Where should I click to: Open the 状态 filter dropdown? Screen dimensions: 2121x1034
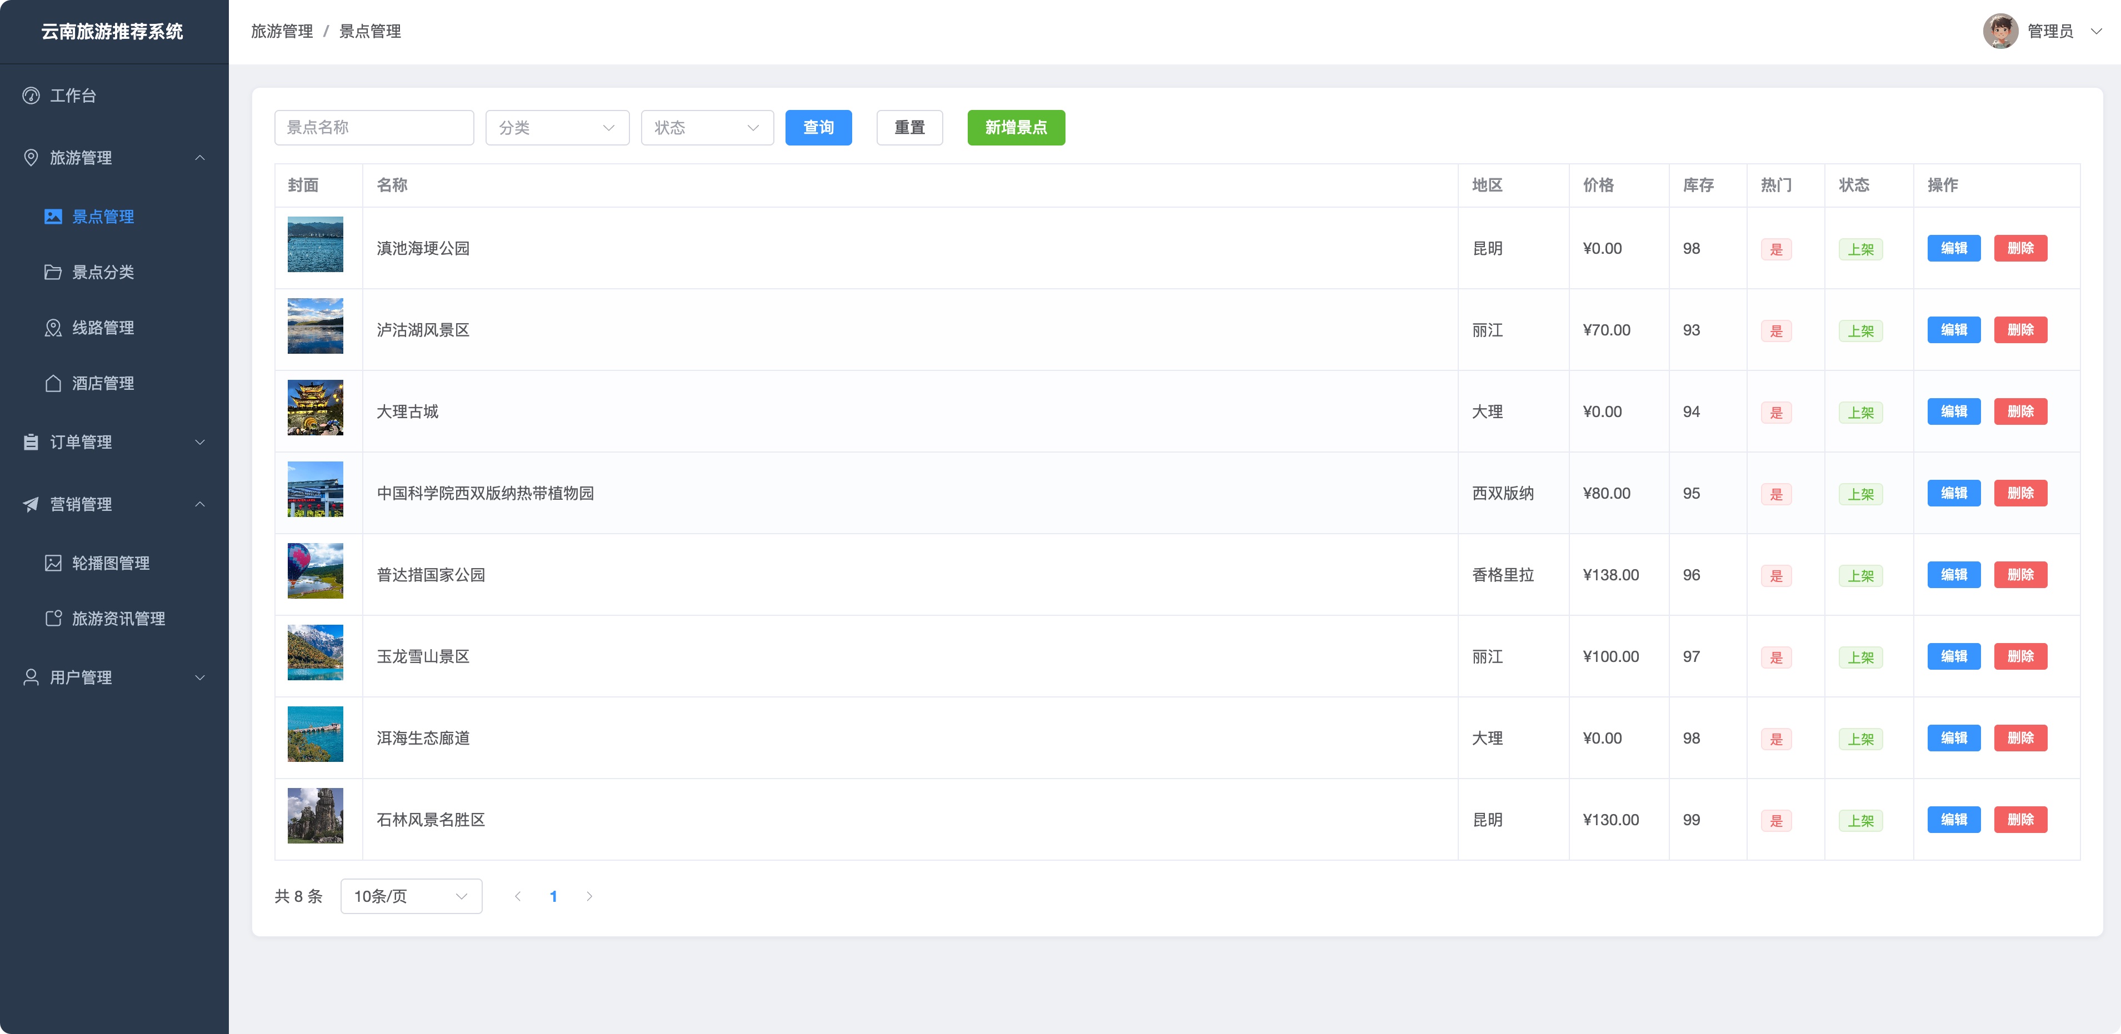point(707,128)
